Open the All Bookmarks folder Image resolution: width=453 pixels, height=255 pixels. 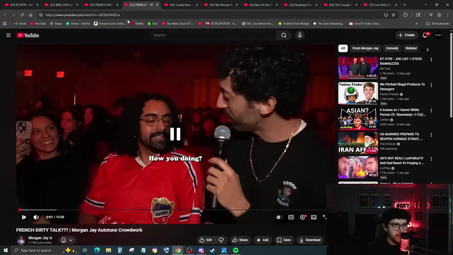438,23
